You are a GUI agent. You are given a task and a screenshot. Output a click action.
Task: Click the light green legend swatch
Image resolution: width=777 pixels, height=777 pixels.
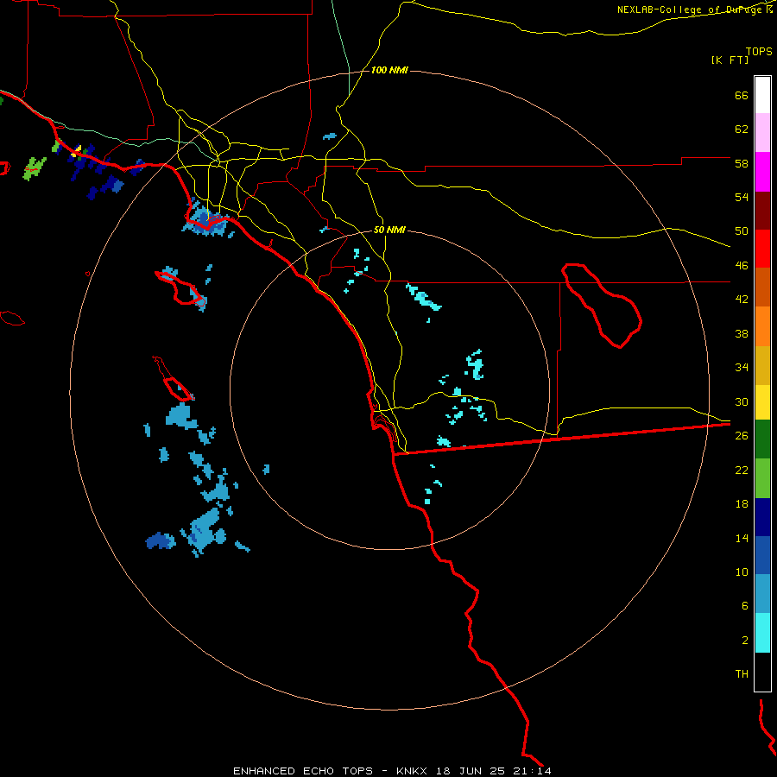pyautogui.click(x=762, y=478)
